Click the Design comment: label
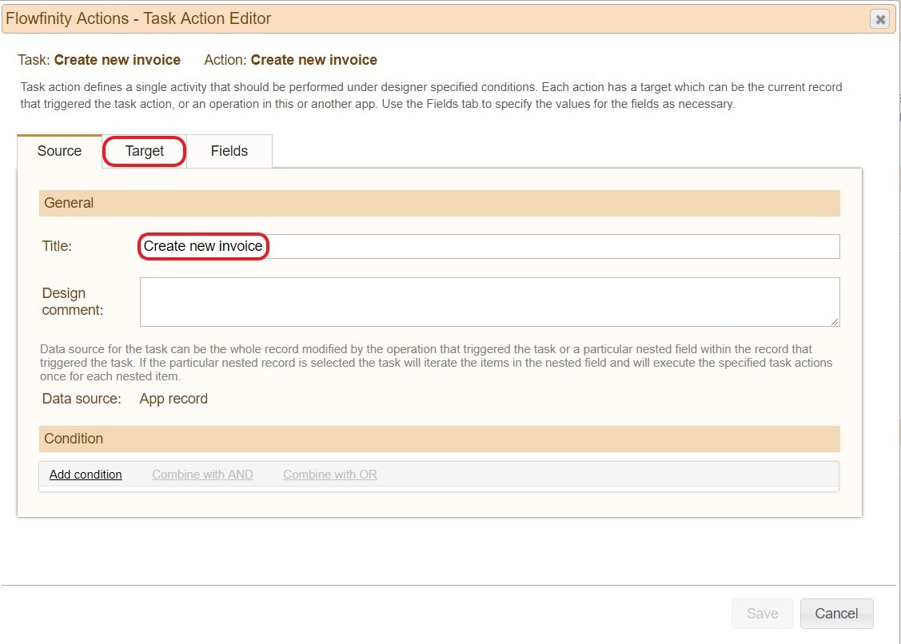 pos(73,301)
